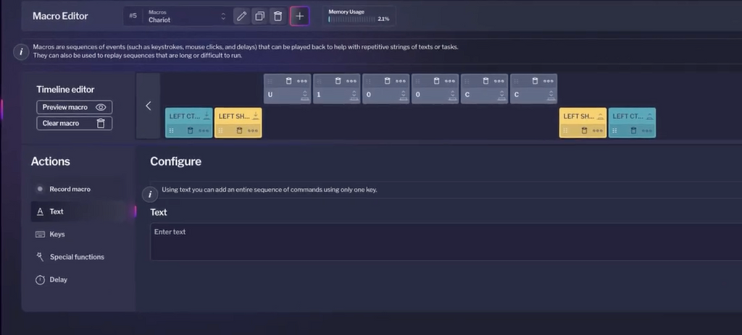742x335 pixels.
Task: Delete the first LEFT SH... key event
Action: 238,131
